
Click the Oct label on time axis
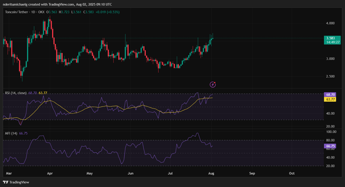[x=292, y=174]
